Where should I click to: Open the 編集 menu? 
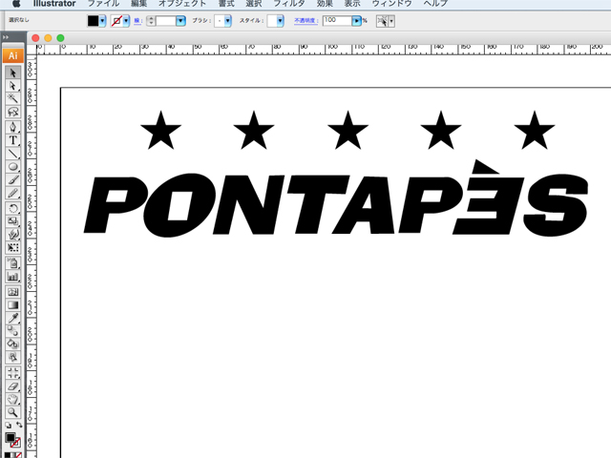coord(139,4)
